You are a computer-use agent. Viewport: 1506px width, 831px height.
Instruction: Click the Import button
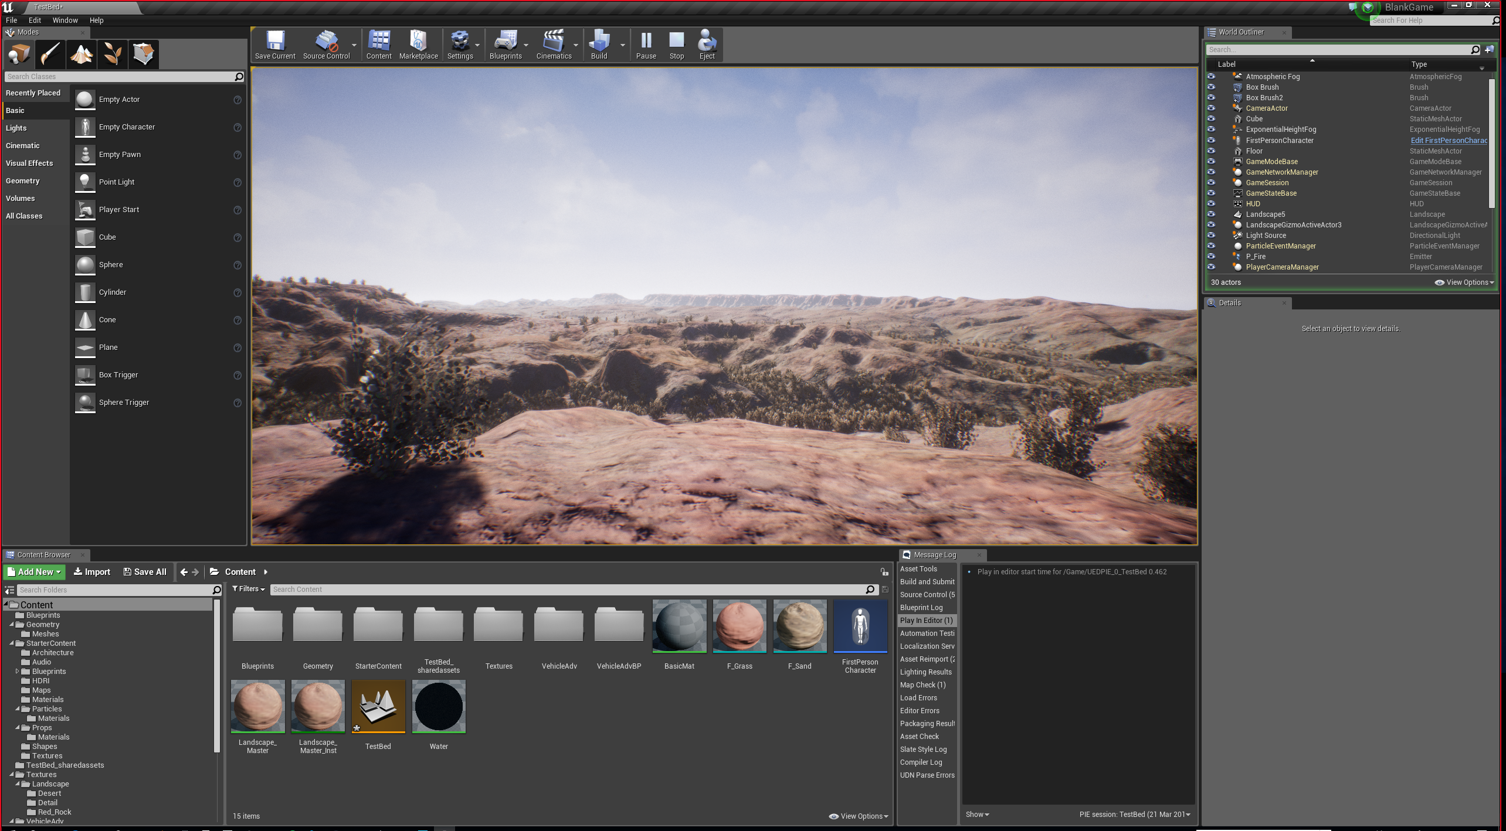pyautogui.click(x=92, y=572)
